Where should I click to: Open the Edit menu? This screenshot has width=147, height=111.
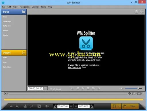tap(9, 7)
